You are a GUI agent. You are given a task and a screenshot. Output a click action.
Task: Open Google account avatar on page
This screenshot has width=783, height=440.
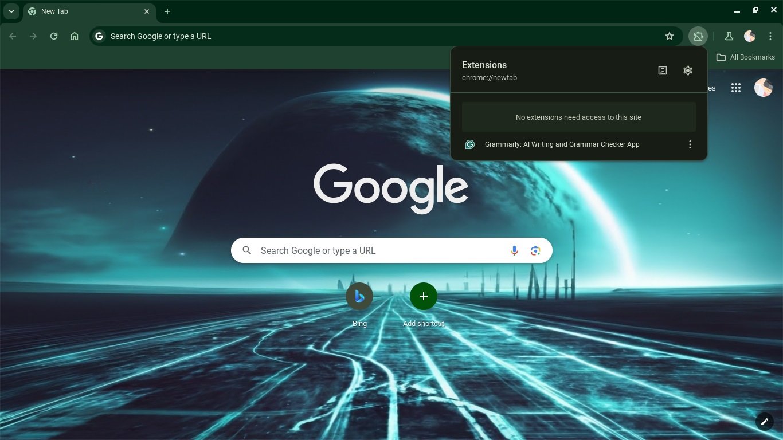pos(764,88)
